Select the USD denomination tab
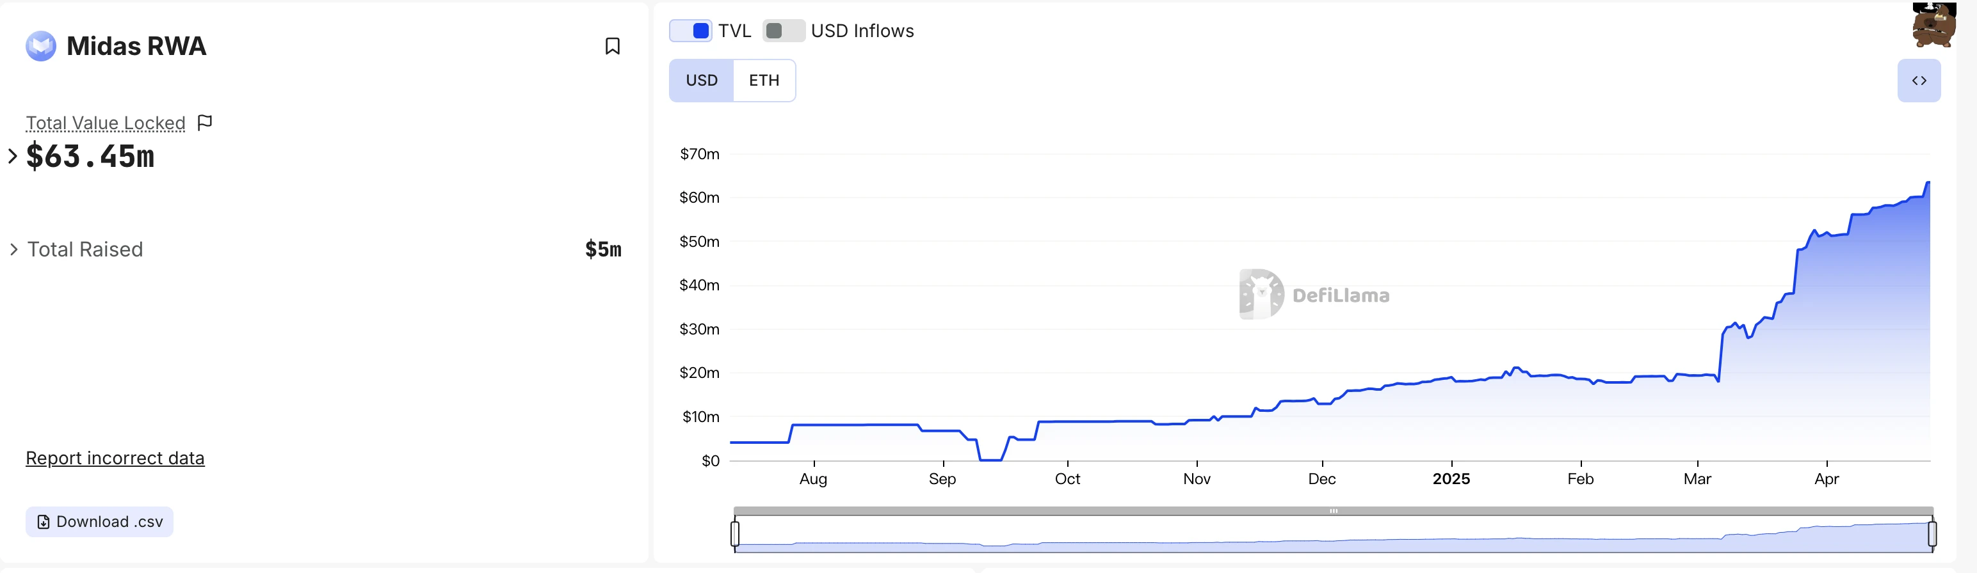The height and width of the screenshot is (573, 1977). [x=702, y=81]
